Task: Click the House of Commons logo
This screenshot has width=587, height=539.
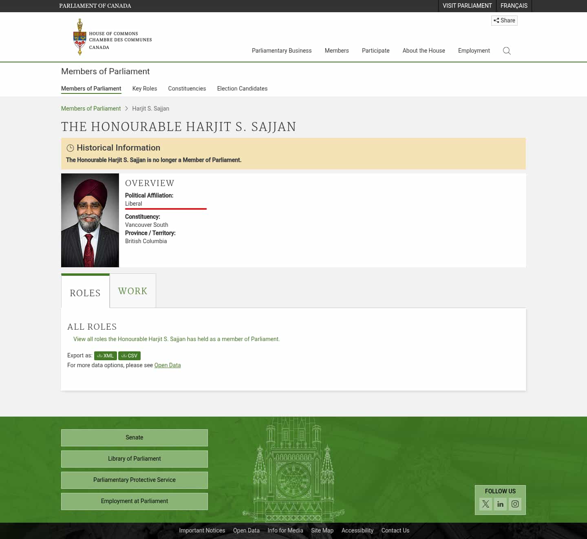Action: click(113, 37)
